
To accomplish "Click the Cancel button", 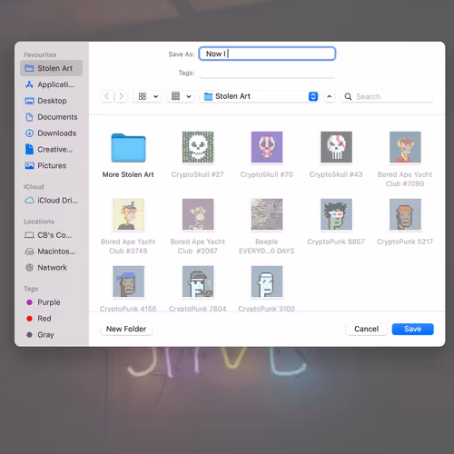I will pos(366,329).
